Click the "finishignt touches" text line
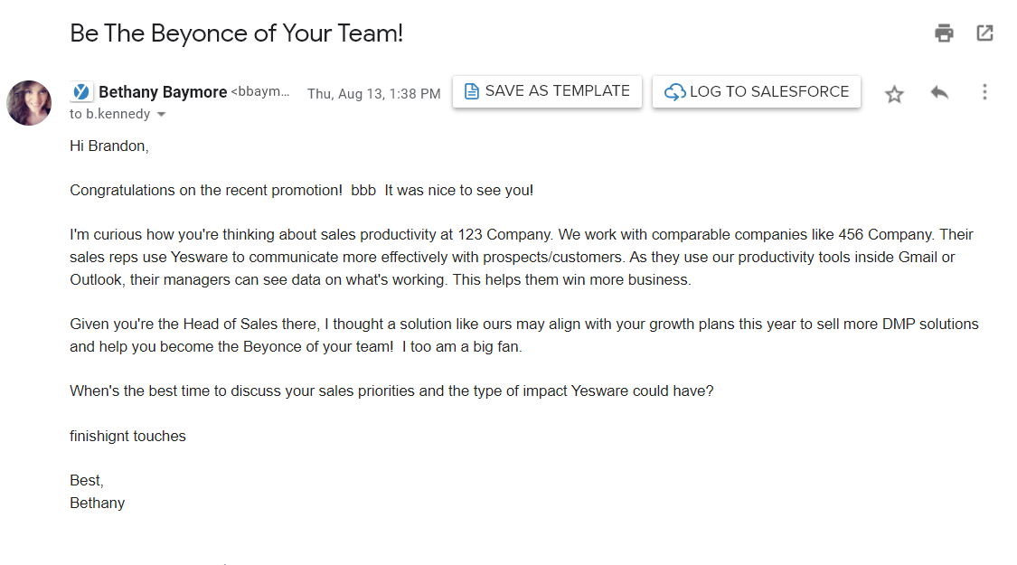 [127, 436]
